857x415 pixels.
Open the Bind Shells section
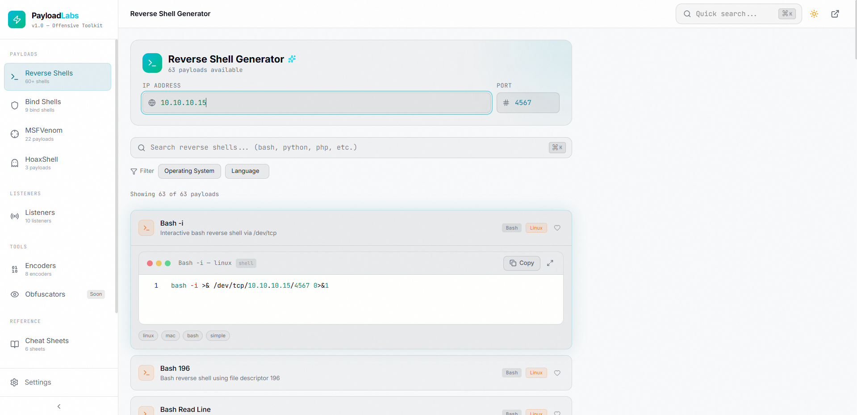[58, 105]
